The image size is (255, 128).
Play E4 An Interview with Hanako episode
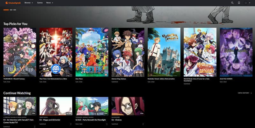click(x=20, y=106)
